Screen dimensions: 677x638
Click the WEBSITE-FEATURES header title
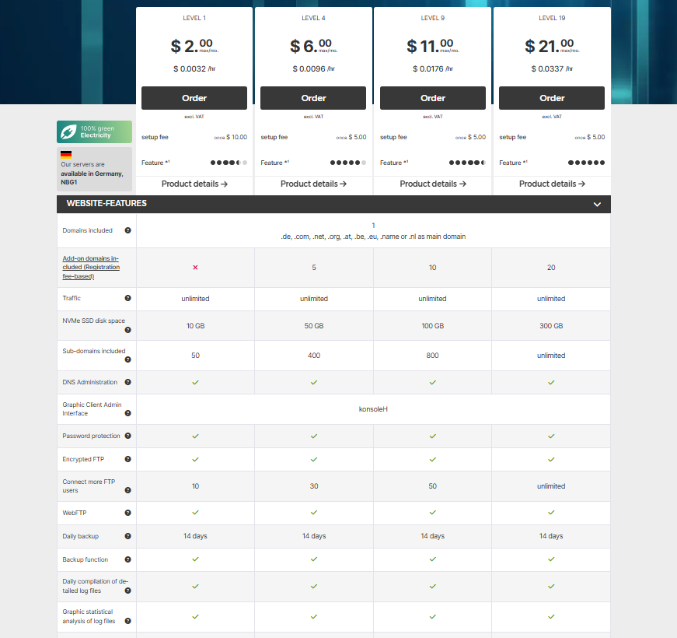tap(106, 203)
